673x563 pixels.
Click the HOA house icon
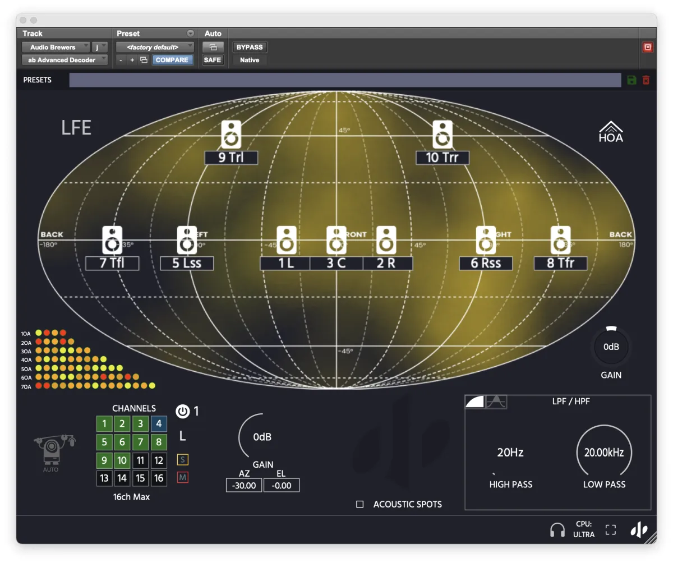point(611,131)
